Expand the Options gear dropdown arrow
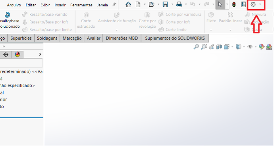Viewport: 274px width, 146px height. click(x=260, y=4)
